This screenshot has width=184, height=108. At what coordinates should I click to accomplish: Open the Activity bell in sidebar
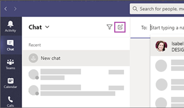pyautogui.click(x=10, y=26)
